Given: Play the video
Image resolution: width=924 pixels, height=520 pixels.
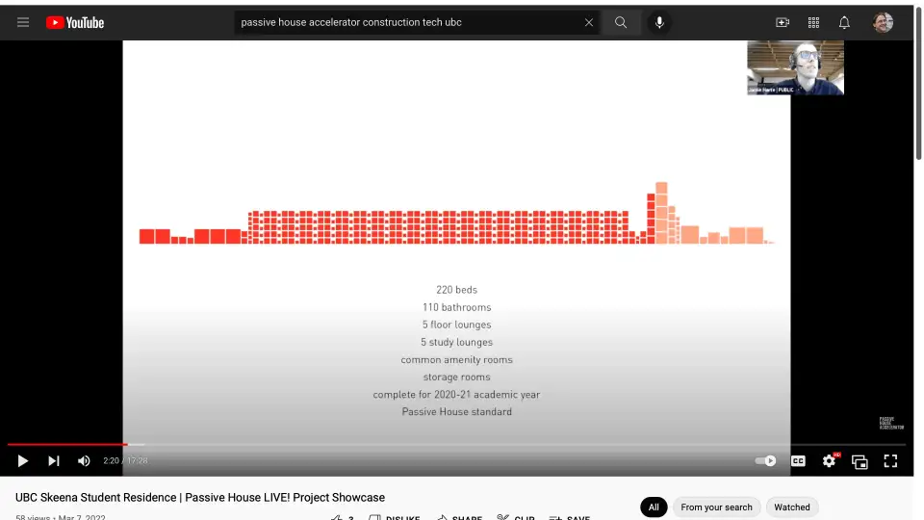Looking at the screenshot, I should click(x=23, y=461).
